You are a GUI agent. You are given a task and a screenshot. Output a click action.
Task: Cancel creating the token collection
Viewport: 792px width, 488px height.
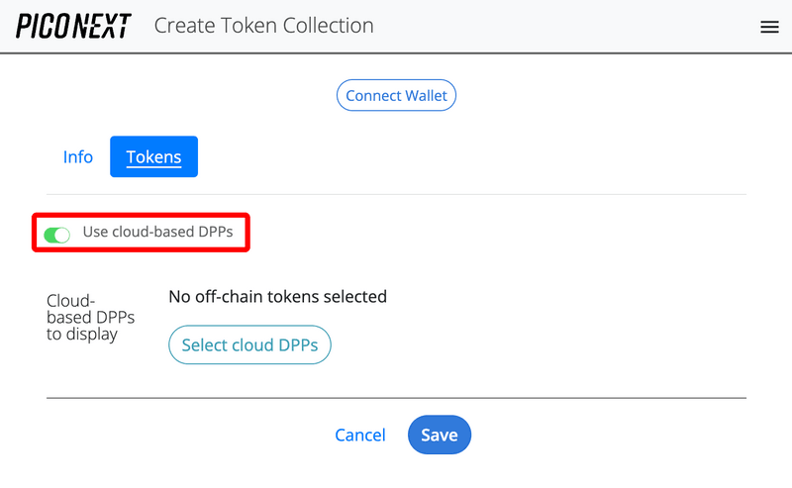pyautogui.click(x=360, y=435)
